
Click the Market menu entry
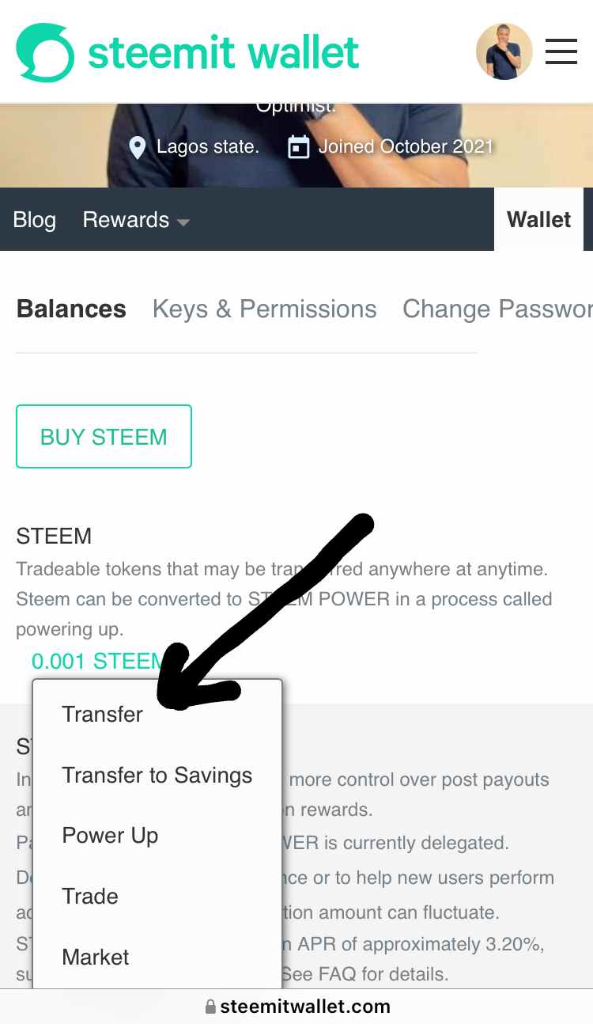pos(96,957)
